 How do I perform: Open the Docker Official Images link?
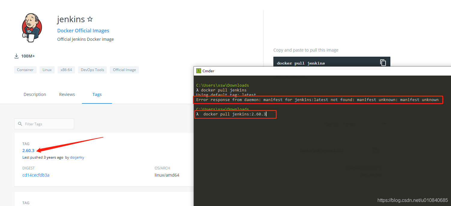click(x=83, y=31)
